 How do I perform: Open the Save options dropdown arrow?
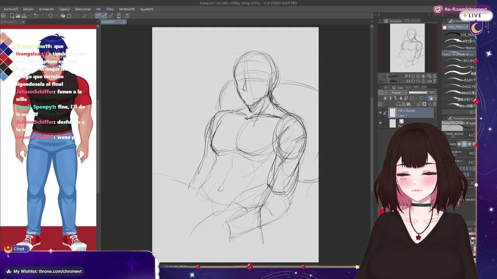coord(29,16)
